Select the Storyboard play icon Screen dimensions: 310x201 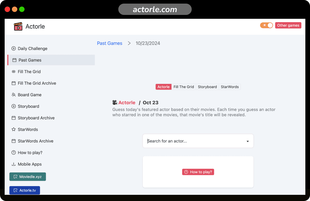click(13, 106)
